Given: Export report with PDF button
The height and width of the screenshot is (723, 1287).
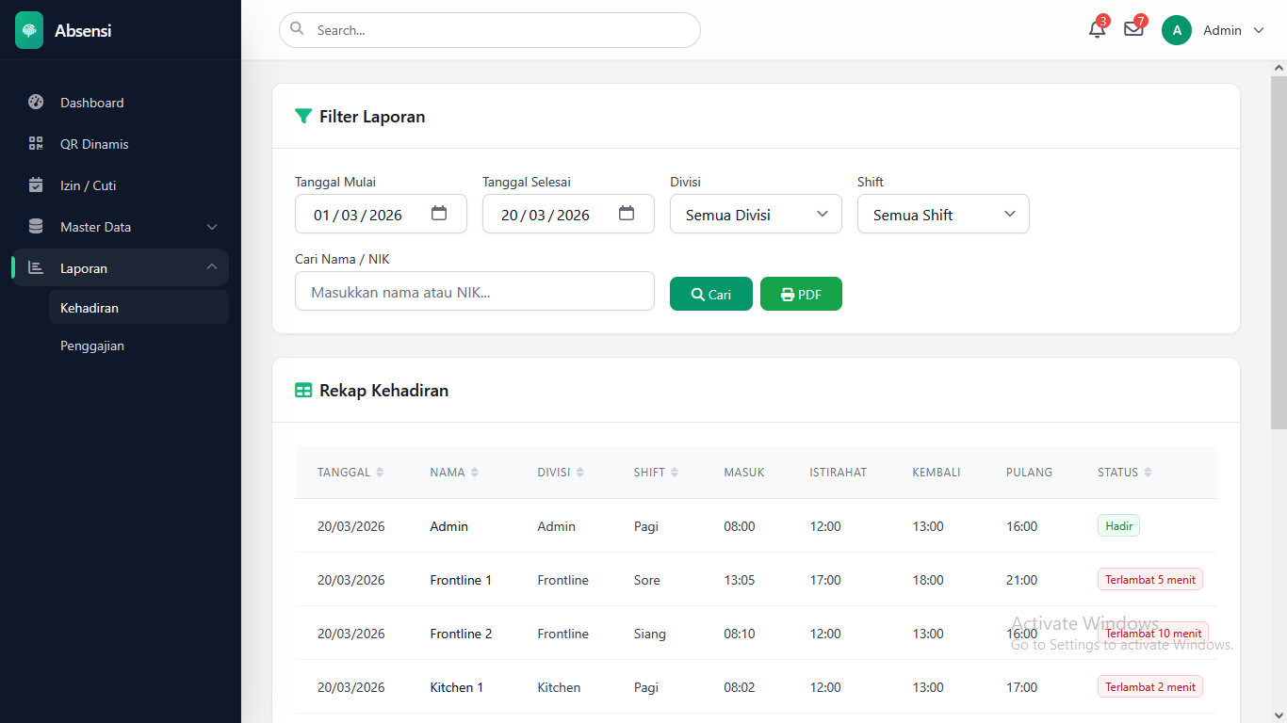Looking at the screenshot, I should 801,294.
